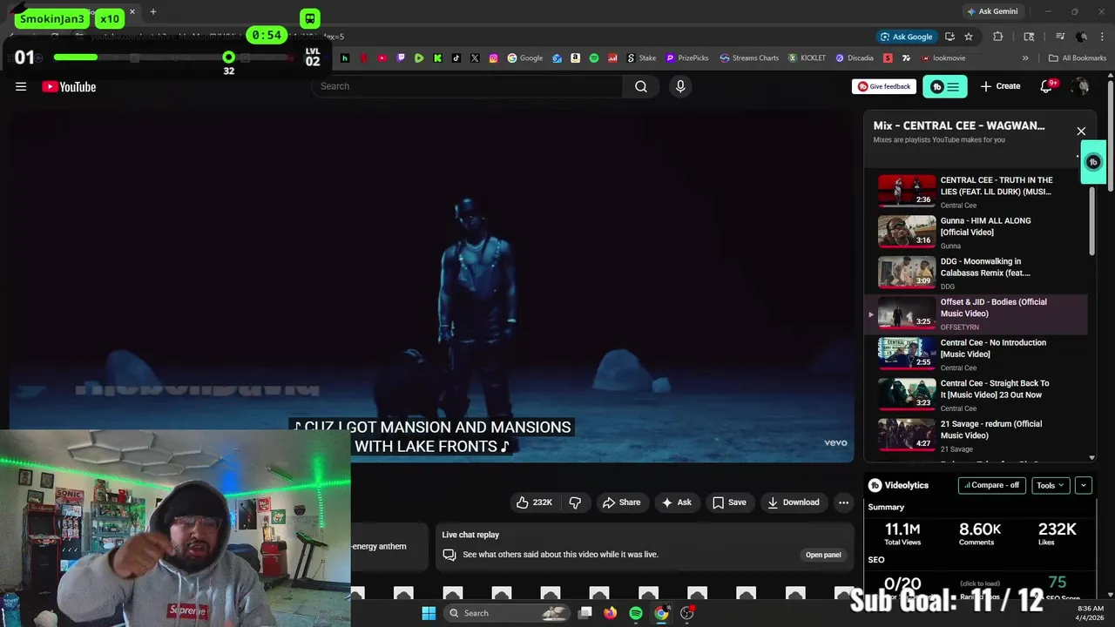Open the YouTube hamburger guide menu
The height and width of the screenshot is (627, 1115).
21,86
